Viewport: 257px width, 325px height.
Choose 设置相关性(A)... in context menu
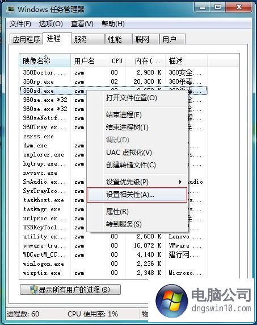click(137, 195)
